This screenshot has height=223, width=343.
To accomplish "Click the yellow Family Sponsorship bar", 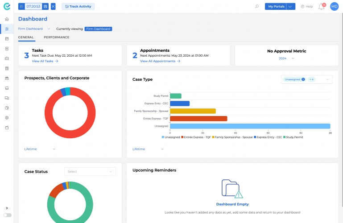I will 193,111.
